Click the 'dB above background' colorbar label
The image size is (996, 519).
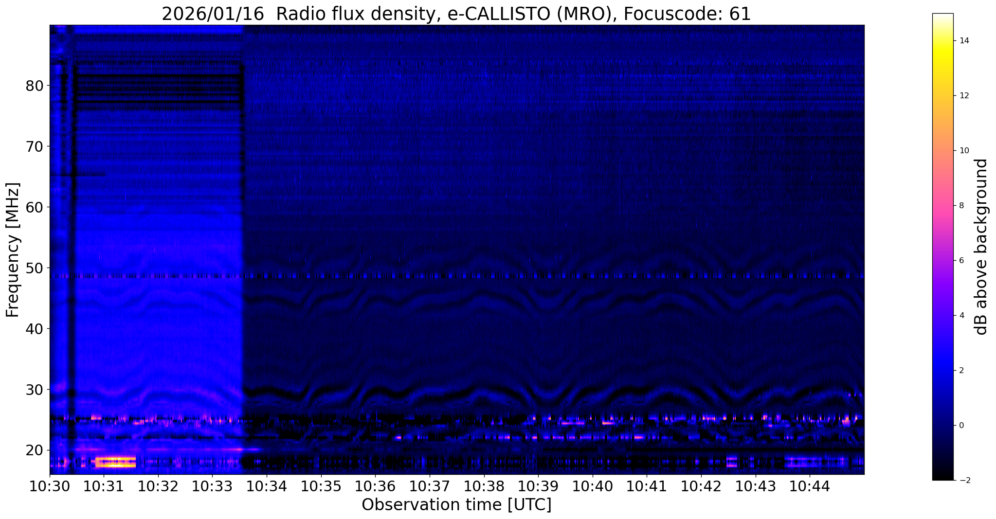point(981,247)
